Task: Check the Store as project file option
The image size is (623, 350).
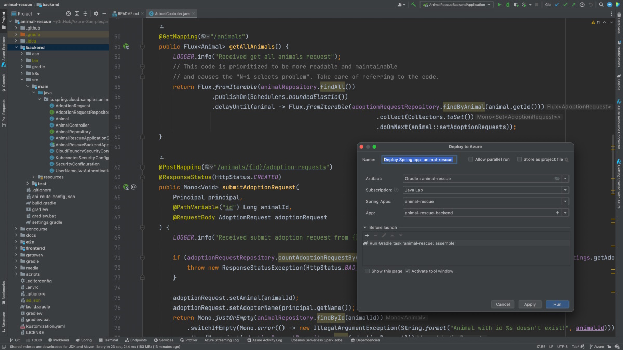Action: [x=519, y=160]
